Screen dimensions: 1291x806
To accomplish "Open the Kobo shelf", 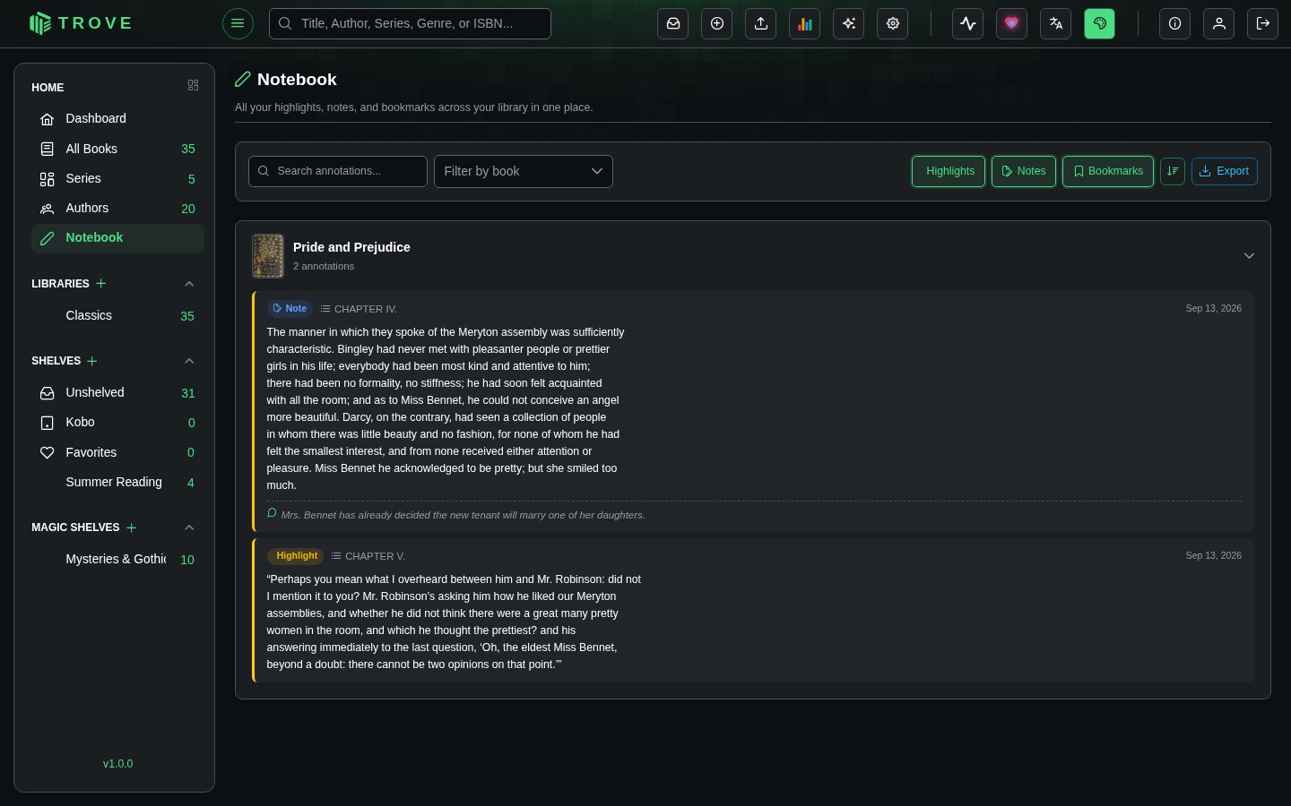I will pyautogui.click(x=117, y=422).
